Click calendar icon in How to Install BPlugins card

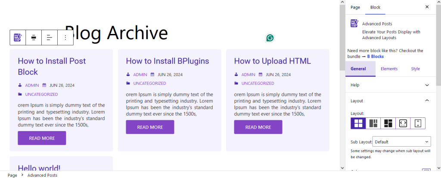152,74
